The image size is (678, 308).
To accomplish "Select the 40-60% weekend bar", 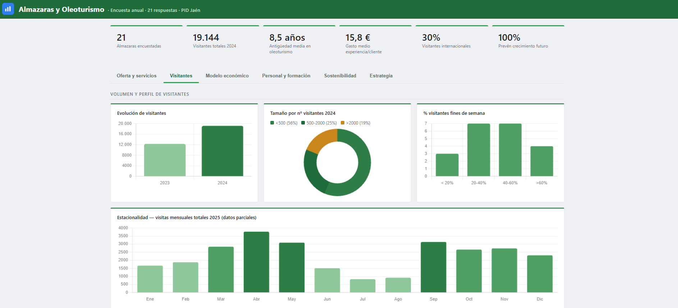I will pyautogui.click(x=510, y=150).
